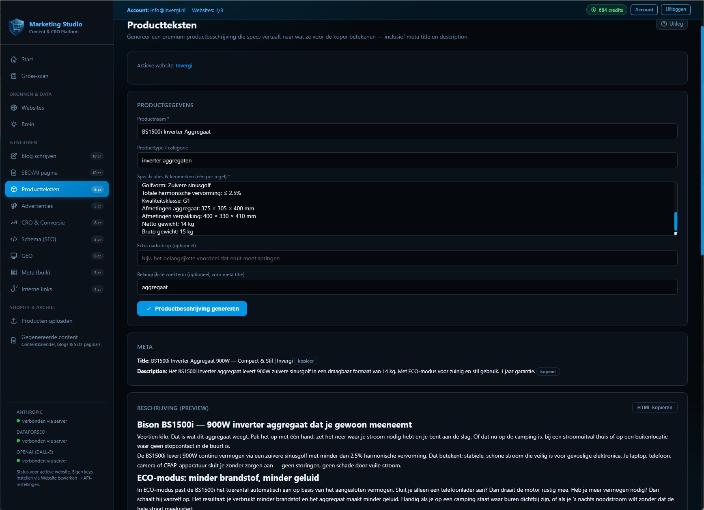This screenshot has height=510, width=704.
Task: Click the Account button
Action: pos(644,10)
